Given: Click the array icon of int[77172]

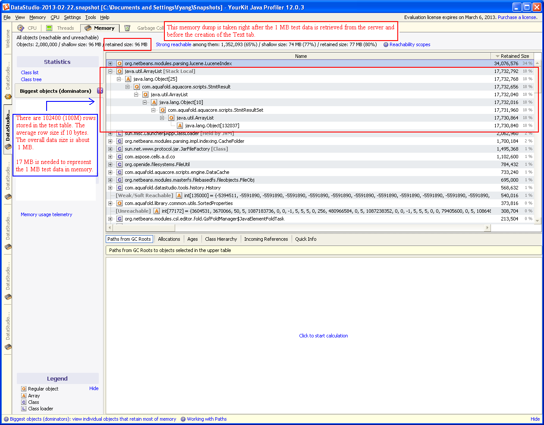Looking at the screenshot, I should pyautogui.click(x=157, y=211).
